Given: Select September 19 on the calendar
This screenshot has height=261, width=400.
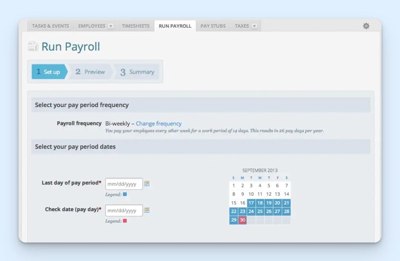Looking at the screenshot, I should point(269,203).
